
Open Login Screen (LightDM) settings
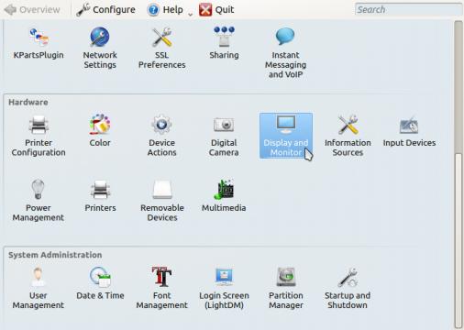[x=224, y=289]
